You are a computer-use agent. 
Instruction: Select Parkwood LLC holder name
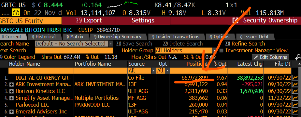coord(32,105)
